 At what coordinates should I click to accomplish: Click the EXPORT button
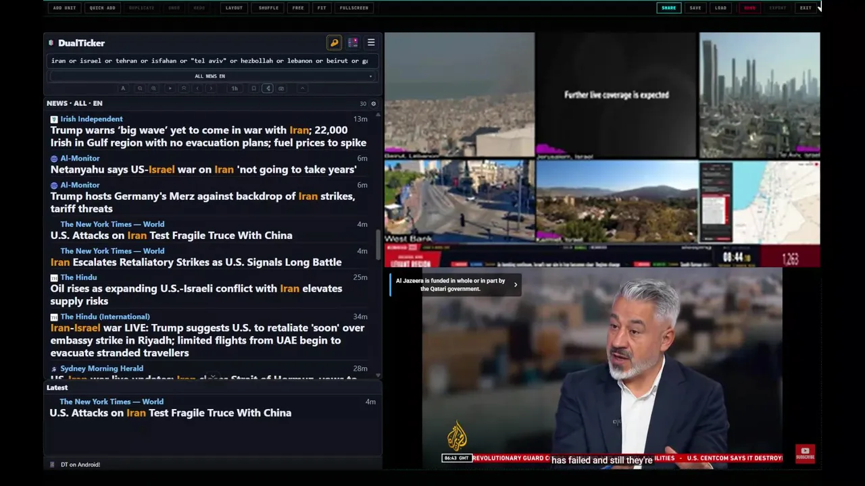pyautogui.click(x=778, y=8)
